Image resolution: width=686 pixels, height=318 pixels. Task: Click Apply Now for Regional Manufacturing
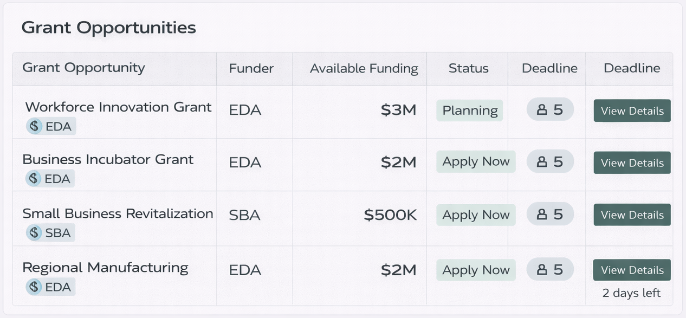click(x=476, y=270)
